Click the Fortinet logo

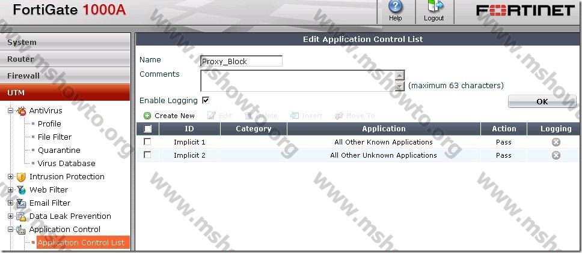[x=525, y=11]
